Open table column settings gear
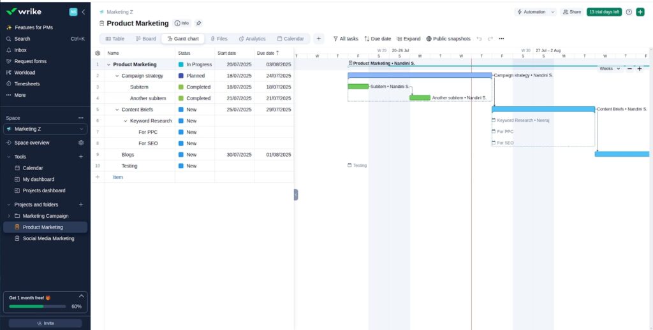This screenshot has height=330, width=653. [98, 54]
